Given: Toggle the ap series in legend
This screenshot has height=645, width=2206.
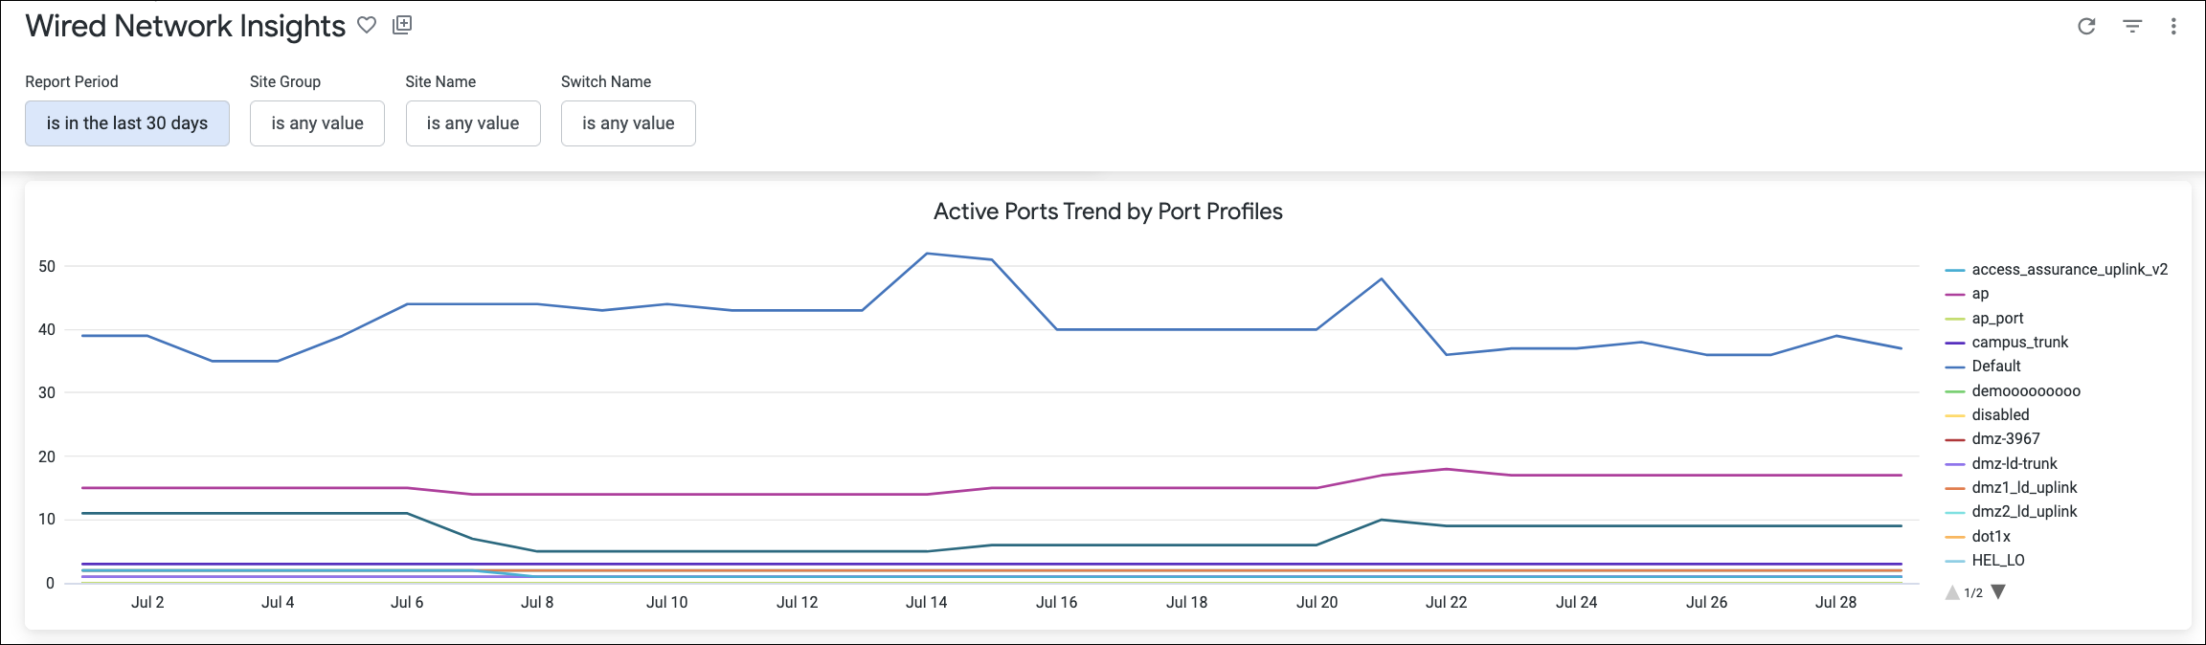Looking at the screenshot, I should pyautogui.click(x=1979, y=294).
